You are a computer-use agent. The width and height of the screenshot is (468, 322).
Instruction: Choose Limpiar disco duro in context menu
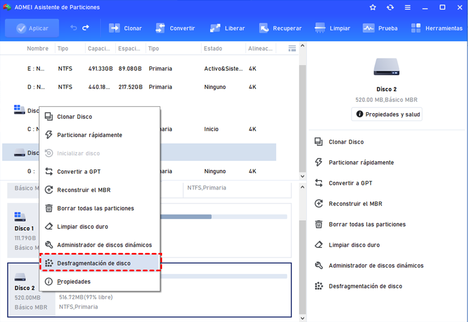coord(100,227)
